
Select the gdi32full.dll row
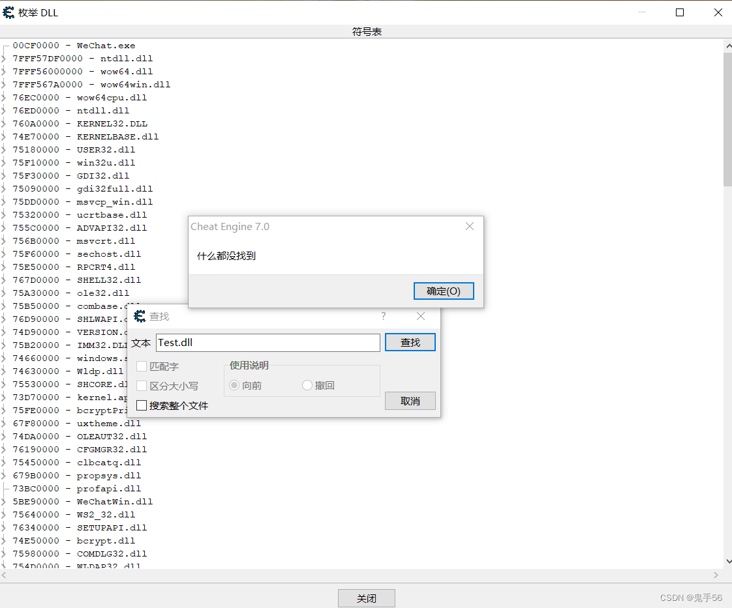83,189
